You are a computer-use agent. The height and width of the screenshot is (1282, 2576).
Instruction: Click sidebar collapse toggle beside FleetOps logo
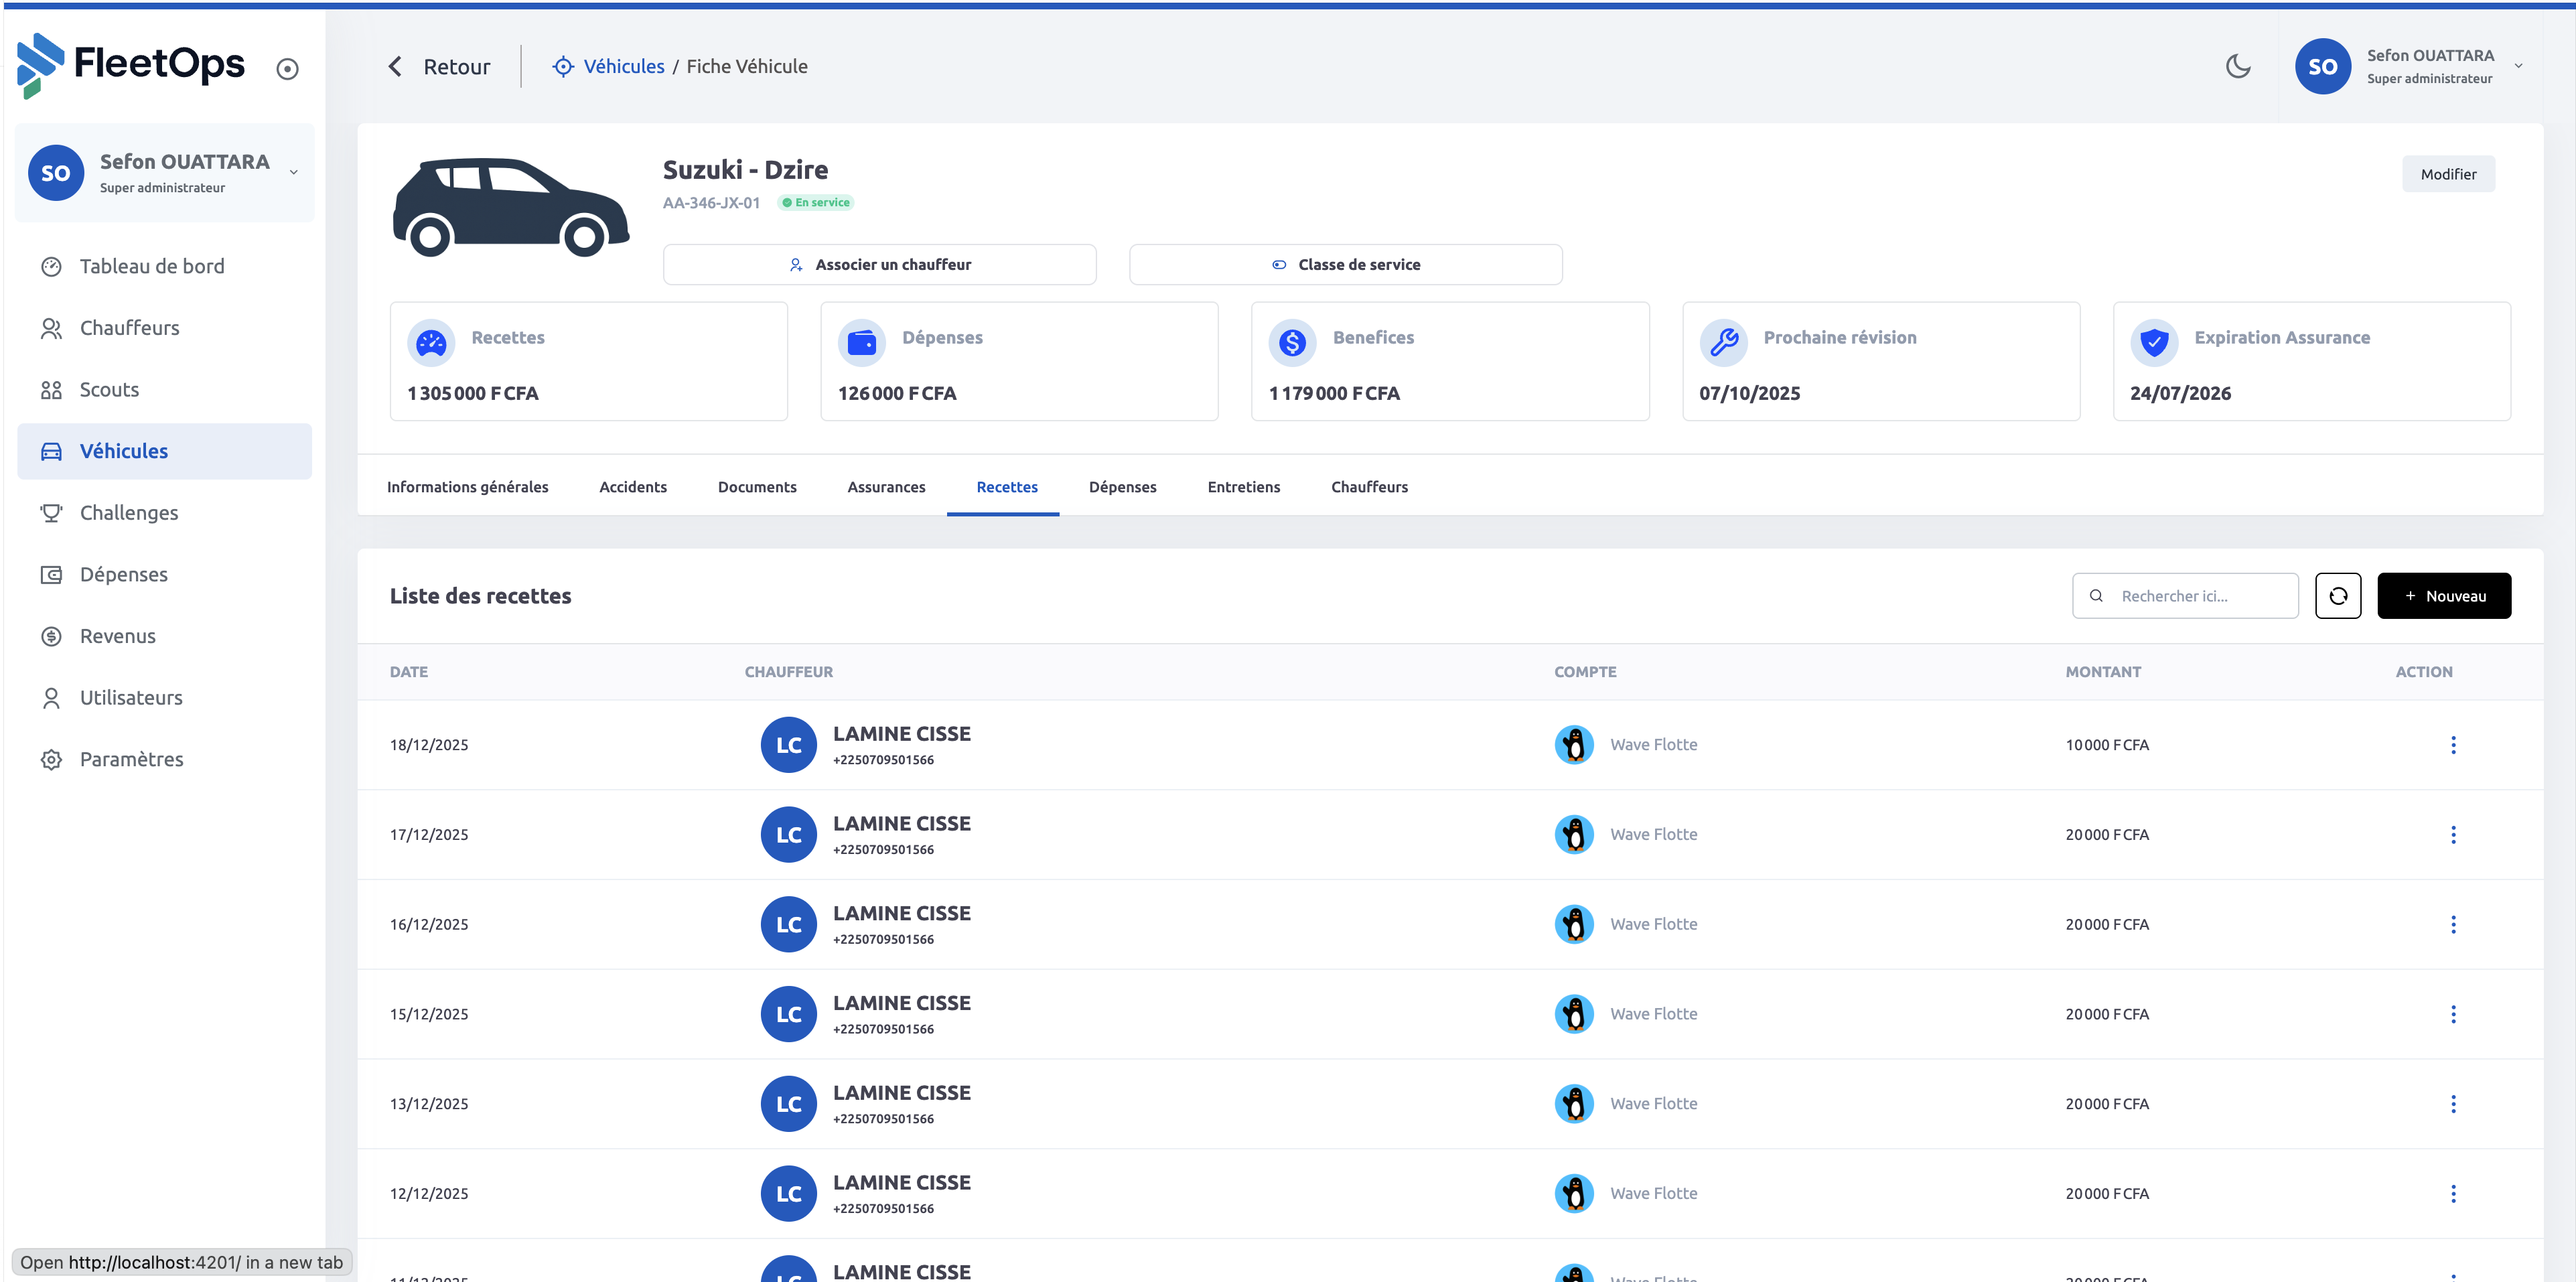287,69
